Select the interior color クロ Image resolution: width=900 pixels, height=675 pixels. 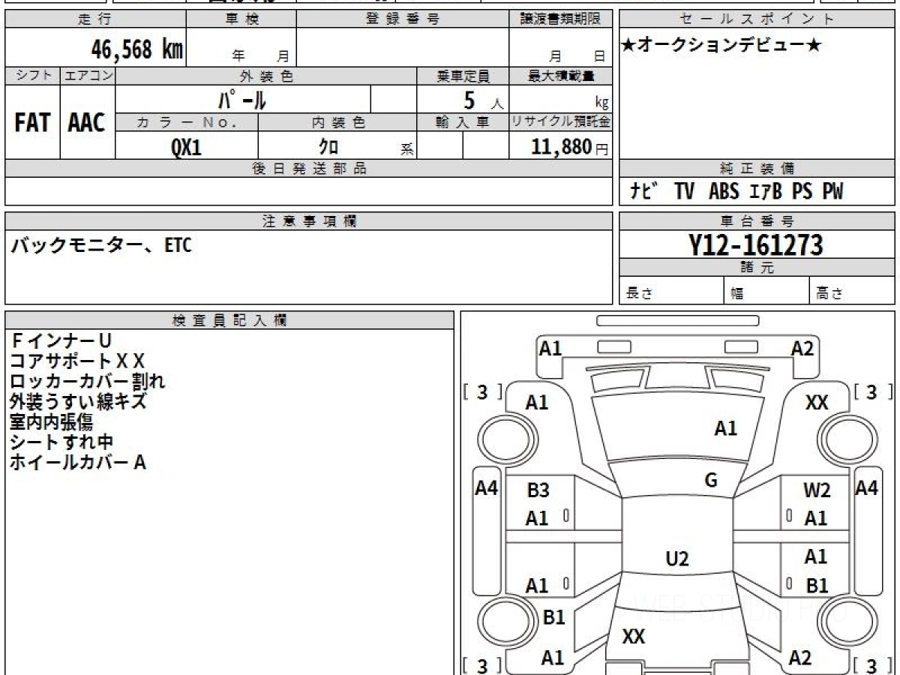click(x=329, y=146)
